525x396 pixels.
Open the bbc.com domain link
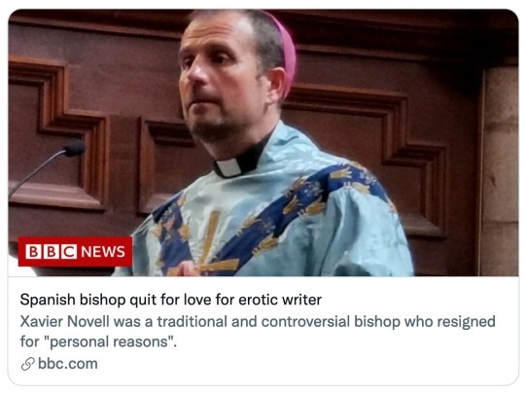(x=68, y=364)
